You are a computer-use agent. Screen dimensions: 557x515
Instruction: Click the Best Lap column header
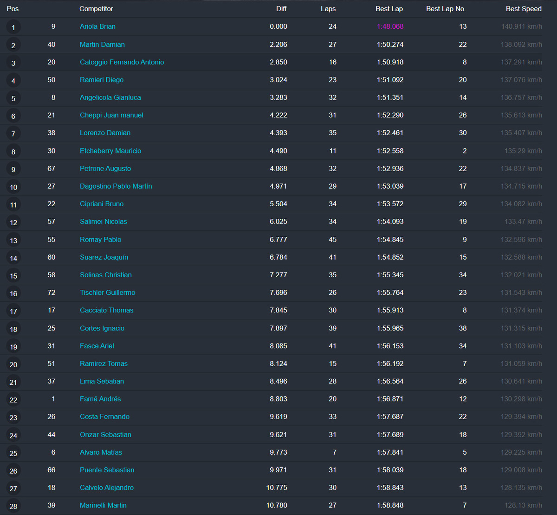click(x=389, y=9)
